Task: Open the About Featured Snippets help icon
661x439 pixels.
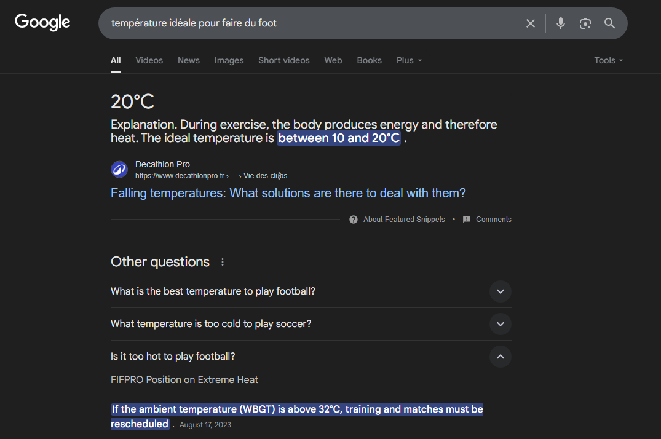Action: point(354,219)
